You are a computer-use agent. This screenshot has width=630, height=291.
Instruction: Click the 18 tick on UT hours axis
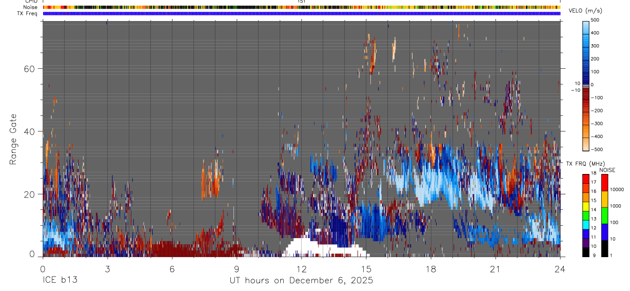(x=430, y=268)
